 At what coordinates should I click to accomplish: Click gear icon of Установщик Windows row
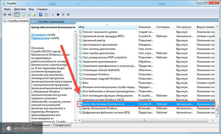tap(80, 74)
